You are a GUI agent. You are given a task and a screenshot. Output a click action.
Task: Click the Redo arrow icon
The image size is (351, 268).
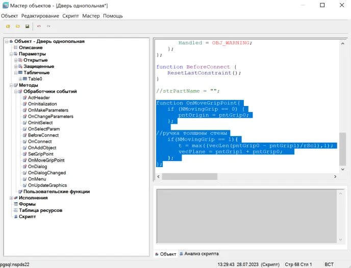[x=48, y=26]
